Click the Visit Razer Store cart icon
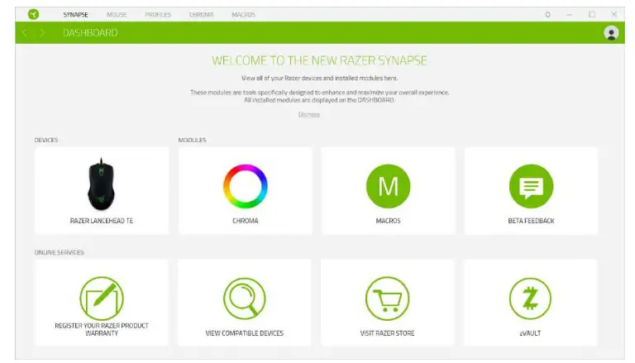This screenshot has width=635, height=363. (387, 299)
